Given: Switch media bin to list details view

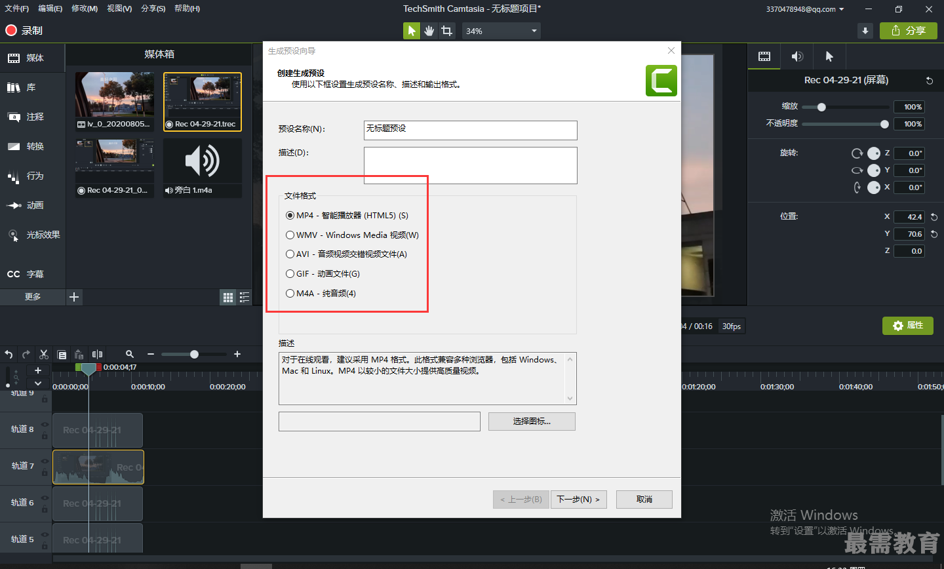Looking at the screenshot, I should tap(245, 298).
